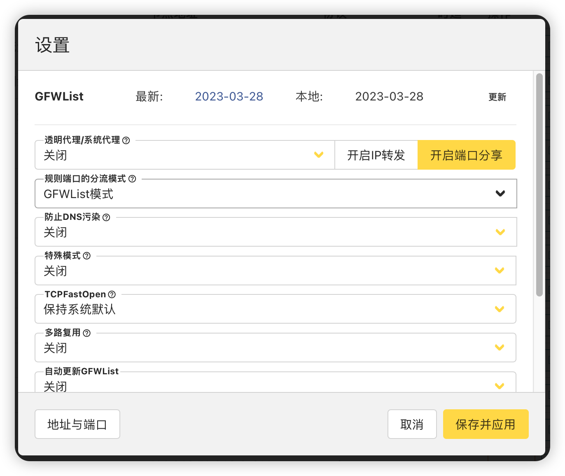This screenshot has width=565, height=476.
Task: Click the settings dialog vertical scrollbar
Action: pos(539,185)
